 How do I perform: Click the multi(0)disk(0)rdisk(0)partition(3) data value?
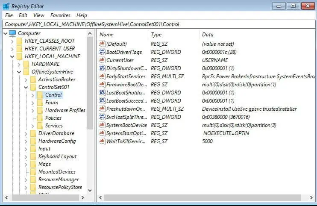239,125
